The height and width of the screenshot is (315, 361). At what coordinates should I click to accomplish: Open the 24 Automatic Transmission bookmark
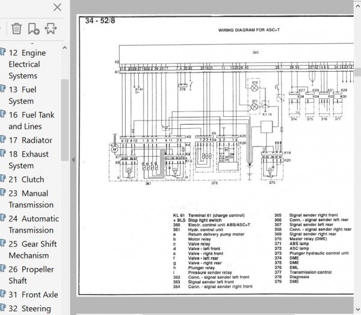[x=34, y=224]
